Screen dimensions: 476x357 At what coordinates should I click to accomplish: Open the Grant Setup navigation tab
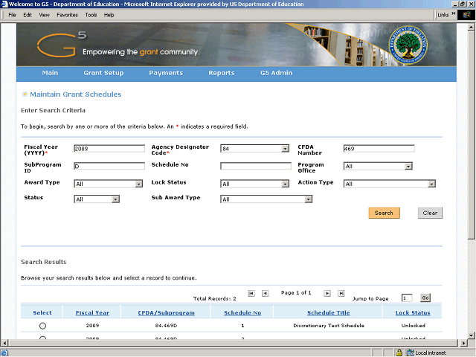(x=103, y=73)
